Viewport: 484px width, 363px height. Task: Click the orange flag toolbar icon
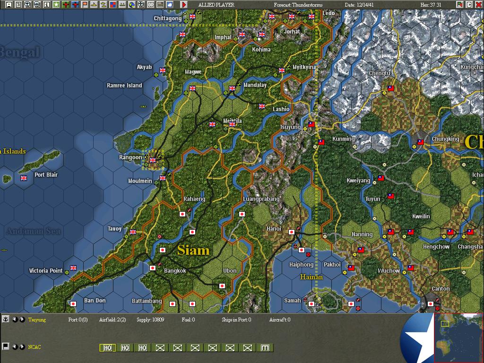[84, 5]
